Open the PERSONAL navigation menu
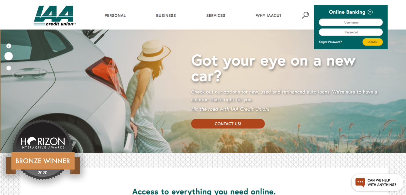This screenshot has height=195, width=406. click(x=115, y=16)
